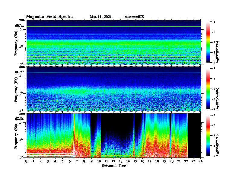Click hour "1" on the Universal Time axis
239x185 pixels.
pos(34,161)
